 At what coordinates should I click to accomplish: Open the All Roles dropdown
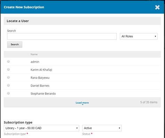139,36
